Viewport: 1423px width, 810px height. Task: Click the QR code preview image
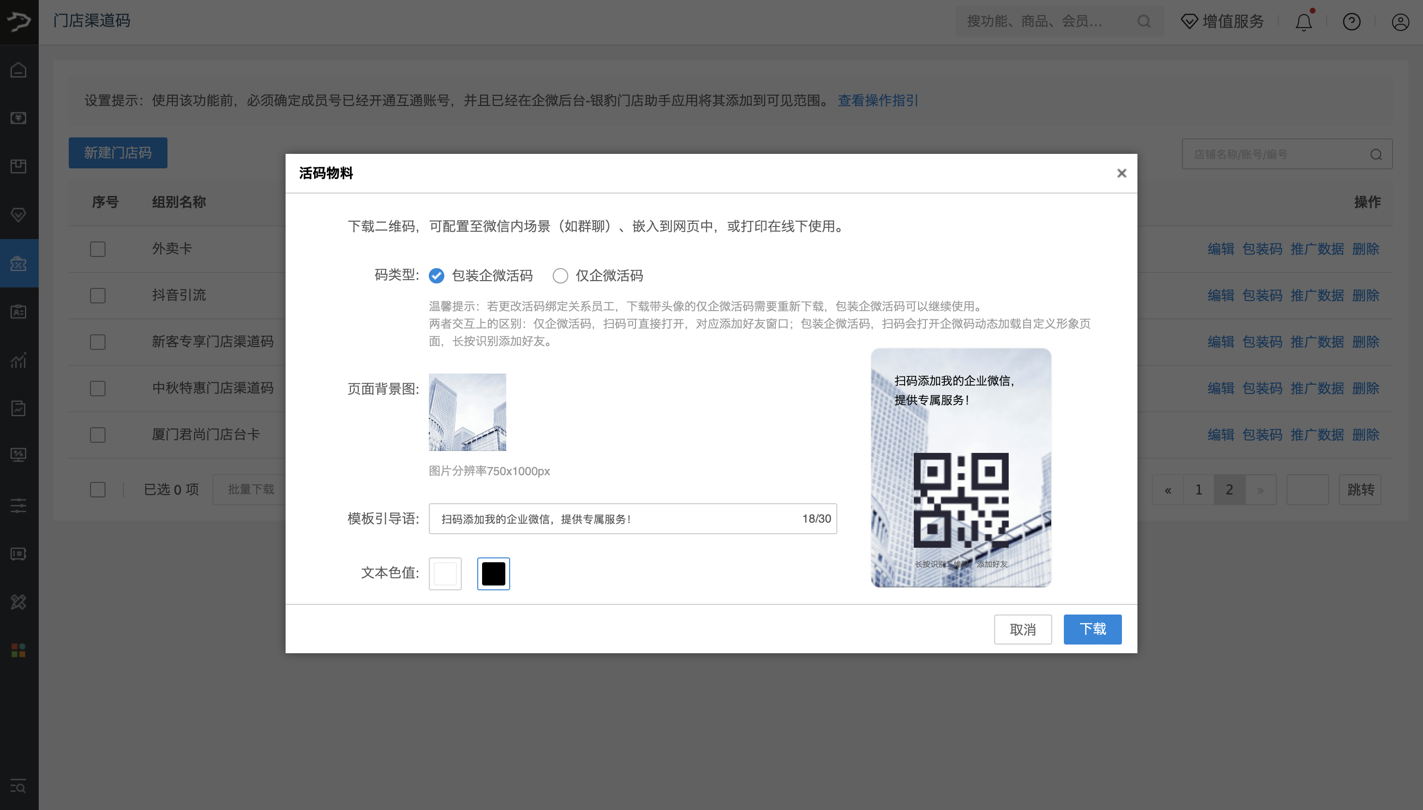point(961,500)
